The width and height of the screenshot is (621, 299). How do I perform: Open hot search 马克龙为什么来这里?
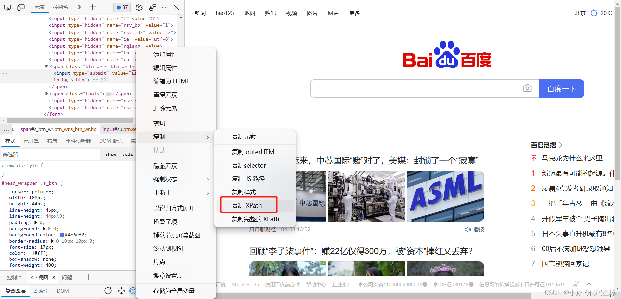[x=572, y=158]
